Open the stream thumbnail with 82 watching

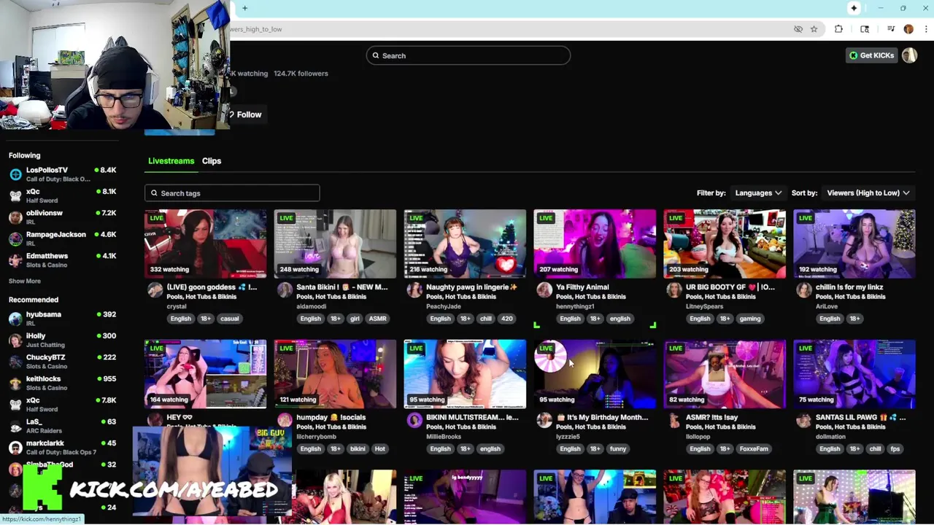tap(725, 374)
